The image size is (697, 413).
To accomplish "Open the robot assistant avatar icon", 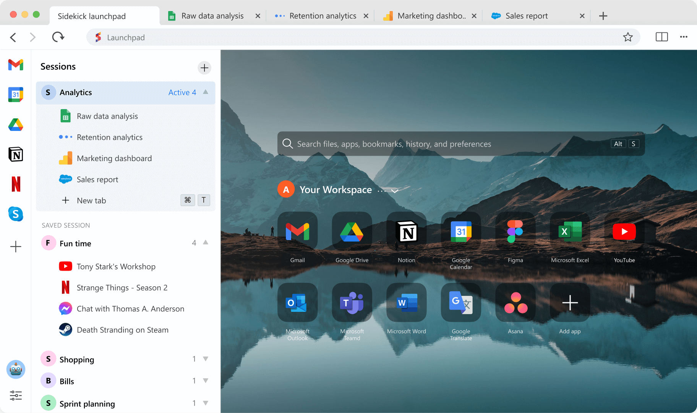I will coord(16,369).
